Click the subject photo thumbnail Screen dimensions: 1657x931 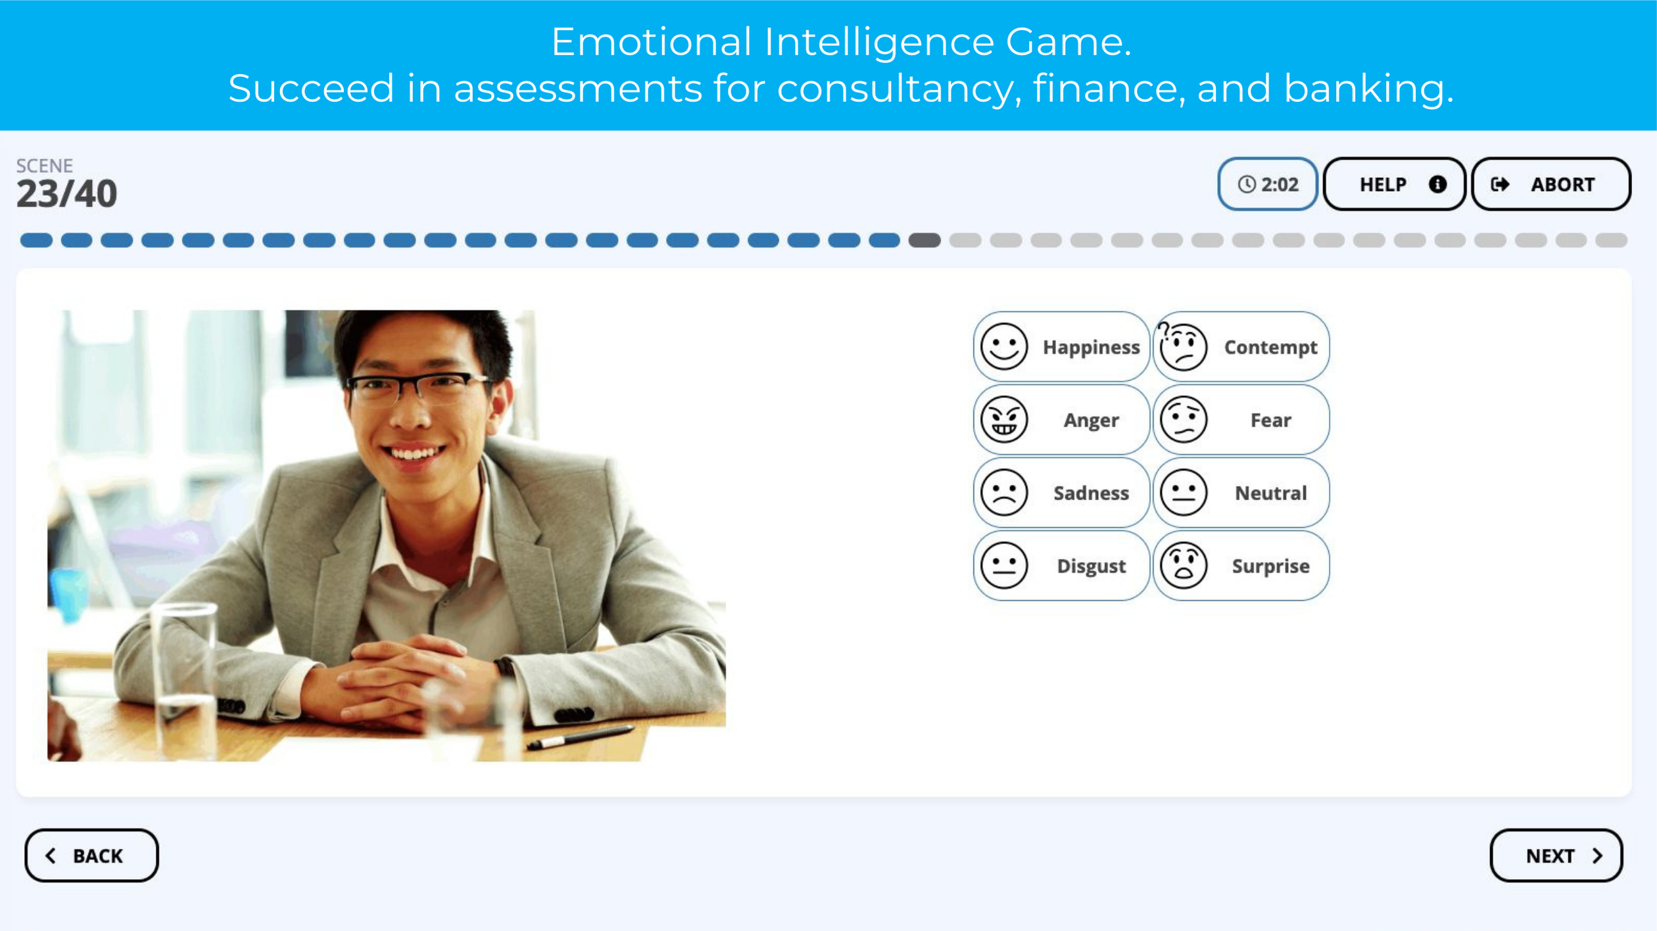pyautogui.click(x=385, y=534)
